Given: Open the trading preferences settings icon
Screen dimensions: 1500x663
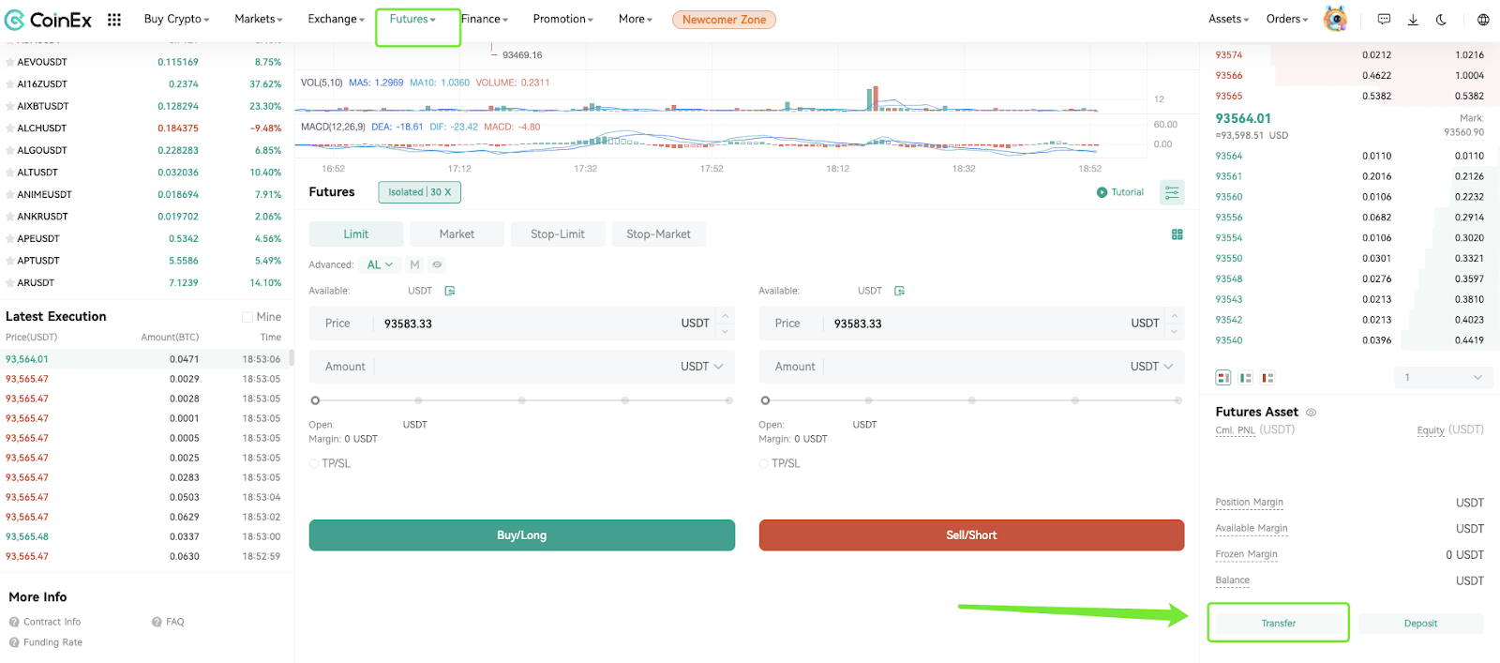Looking at the screenshot, I should coord(1172,192).
